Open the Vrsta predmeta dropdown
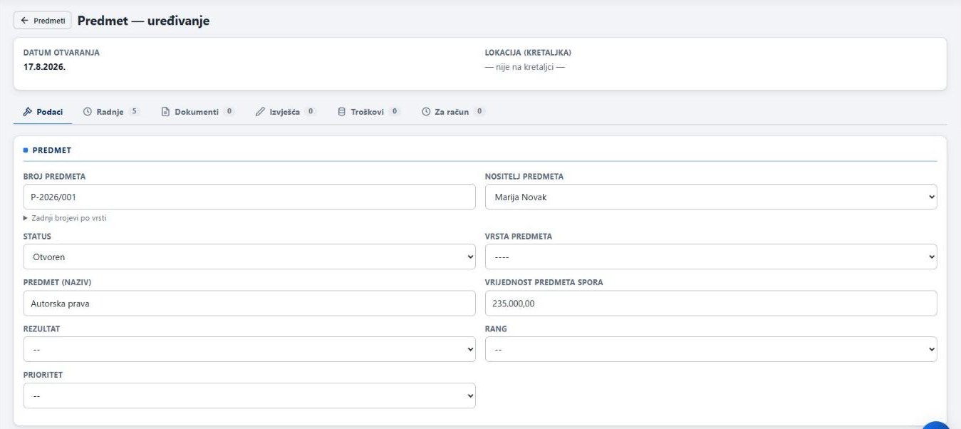The image size is (961, 429). point(711,257)
